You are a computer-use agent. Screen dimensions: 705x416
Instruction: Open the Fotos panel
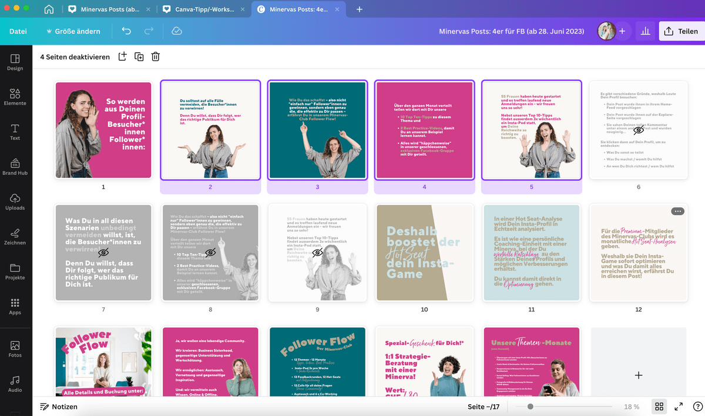(15, 349)
